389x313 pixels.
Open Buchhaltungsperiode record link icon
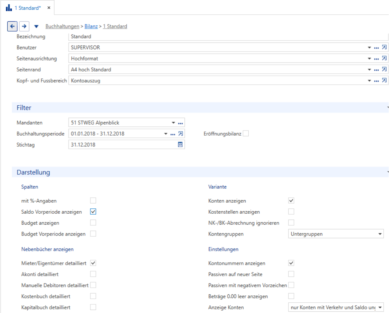point(181,134)
